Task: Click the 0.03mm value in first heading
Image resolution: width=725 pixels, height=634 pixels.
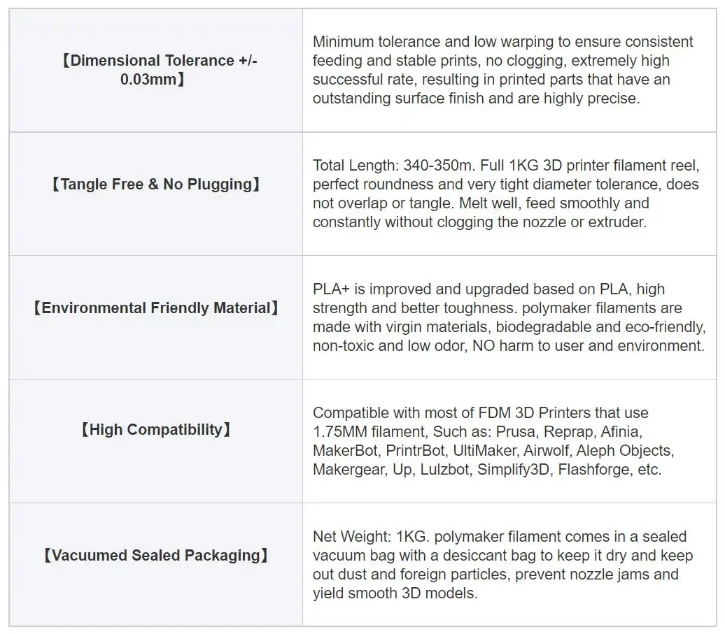Action: (148, 80)
